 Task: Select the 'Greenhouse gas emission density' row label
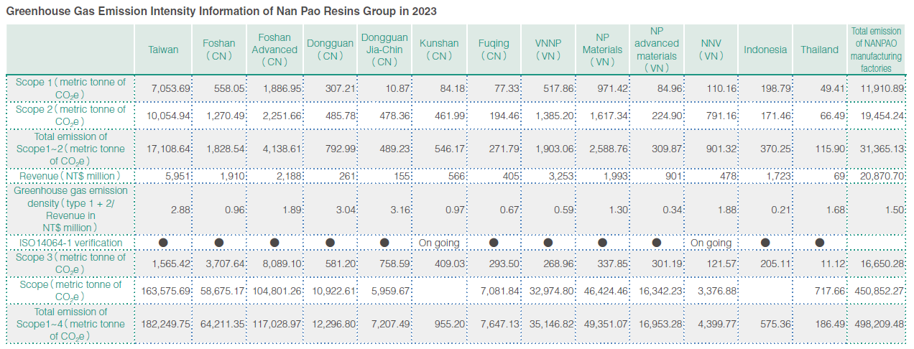coord(70,209)
